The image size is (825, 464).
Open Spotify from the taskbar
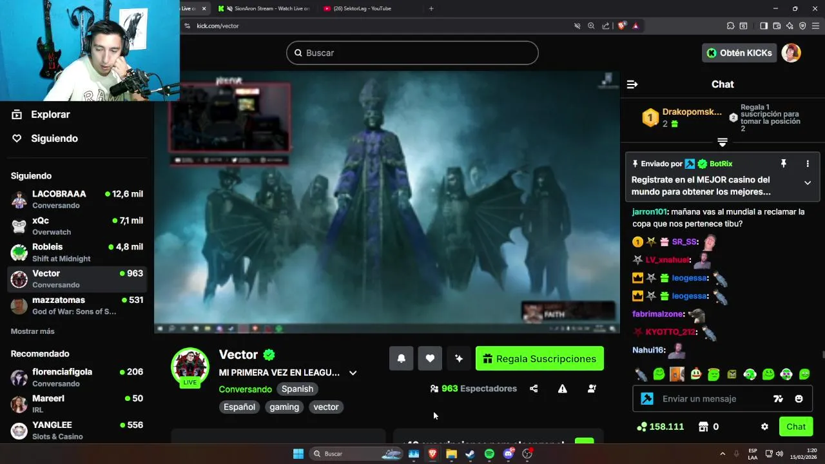click(489, 454)
